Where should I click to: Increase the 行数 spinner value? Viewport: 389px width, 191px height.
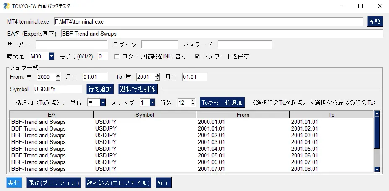pyautogui.click(x=193, y=101)
